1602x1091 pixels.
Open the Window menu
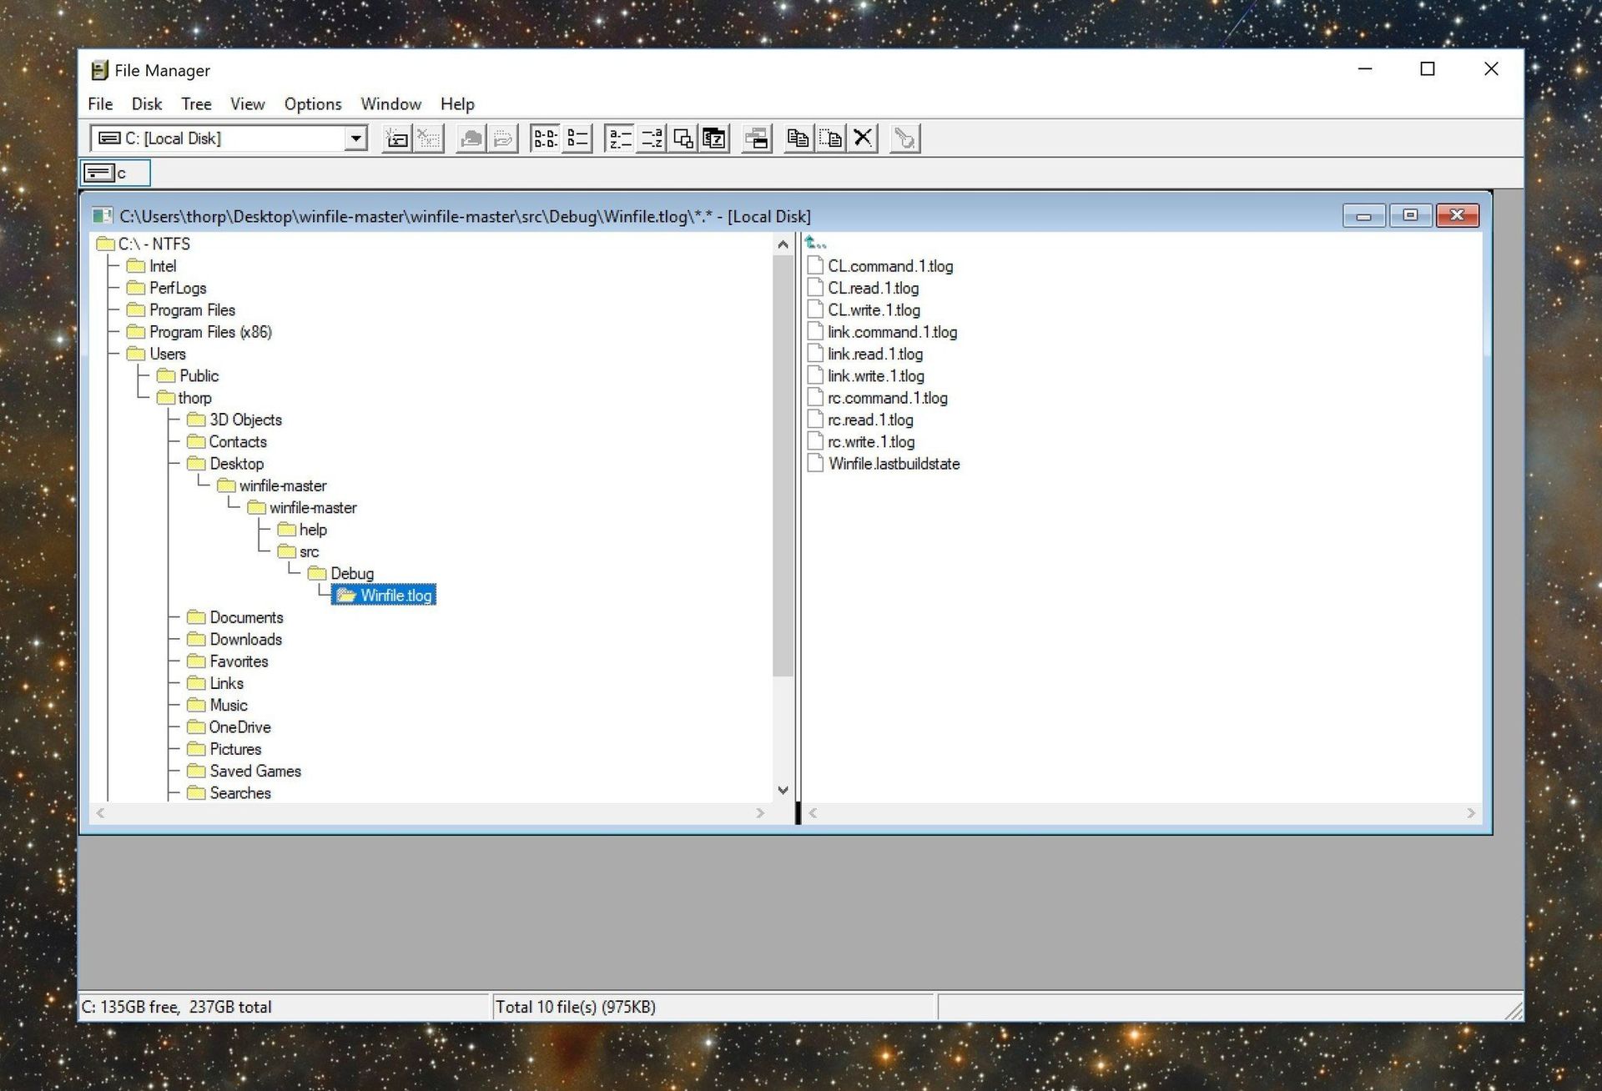[x=390, y=103]
